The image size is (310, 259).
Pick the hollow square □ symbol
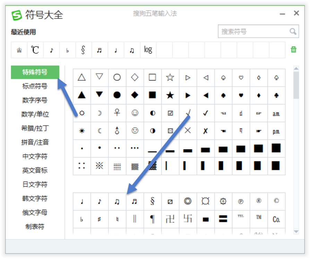click(x=153, y=78)
